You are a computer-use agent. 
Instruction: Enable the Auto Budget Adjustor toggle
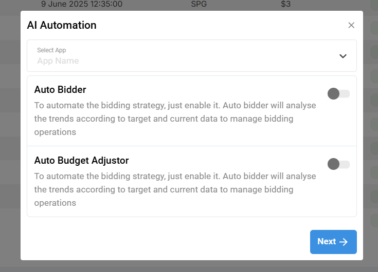pos(338,164)
